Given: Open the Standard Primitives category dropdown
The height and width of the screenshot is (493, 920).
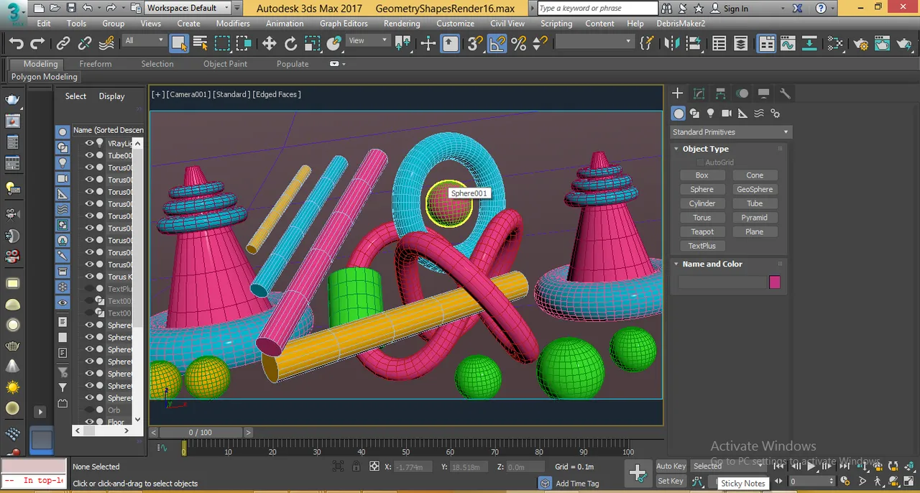Looking at the screenshot, I should (730, 132).
